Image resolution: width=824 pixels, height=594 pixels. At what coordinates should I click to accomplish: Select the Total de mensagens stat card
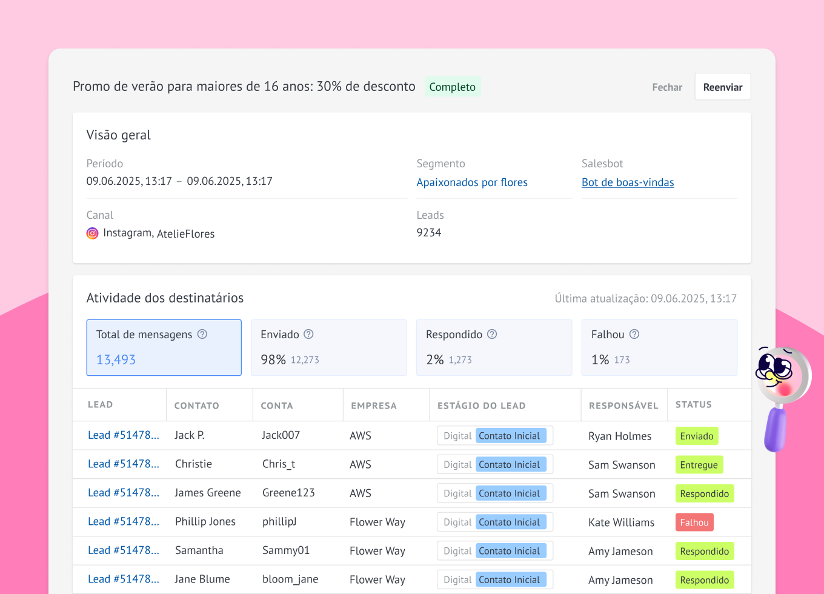164,347
